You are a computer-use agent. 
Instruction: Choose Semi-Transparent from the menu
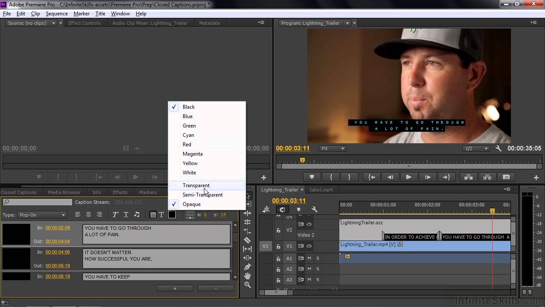point(207,195)
